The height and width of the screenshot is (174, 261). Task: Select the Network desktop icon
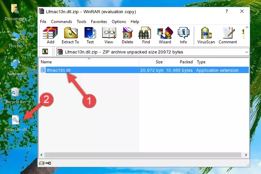(15, 68)
